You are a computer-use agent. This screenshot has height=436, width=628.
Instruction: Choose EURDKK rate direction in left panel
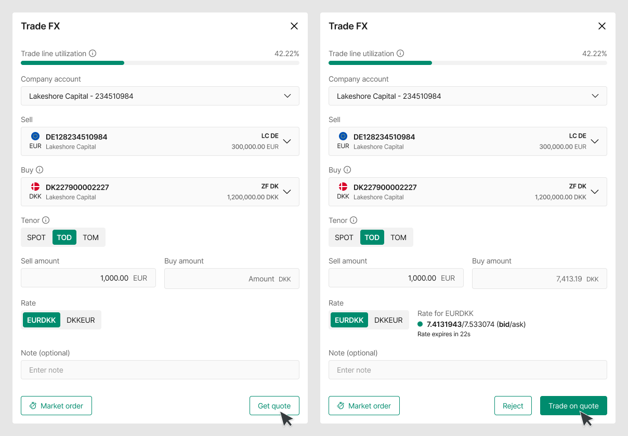tap(42, 320)
